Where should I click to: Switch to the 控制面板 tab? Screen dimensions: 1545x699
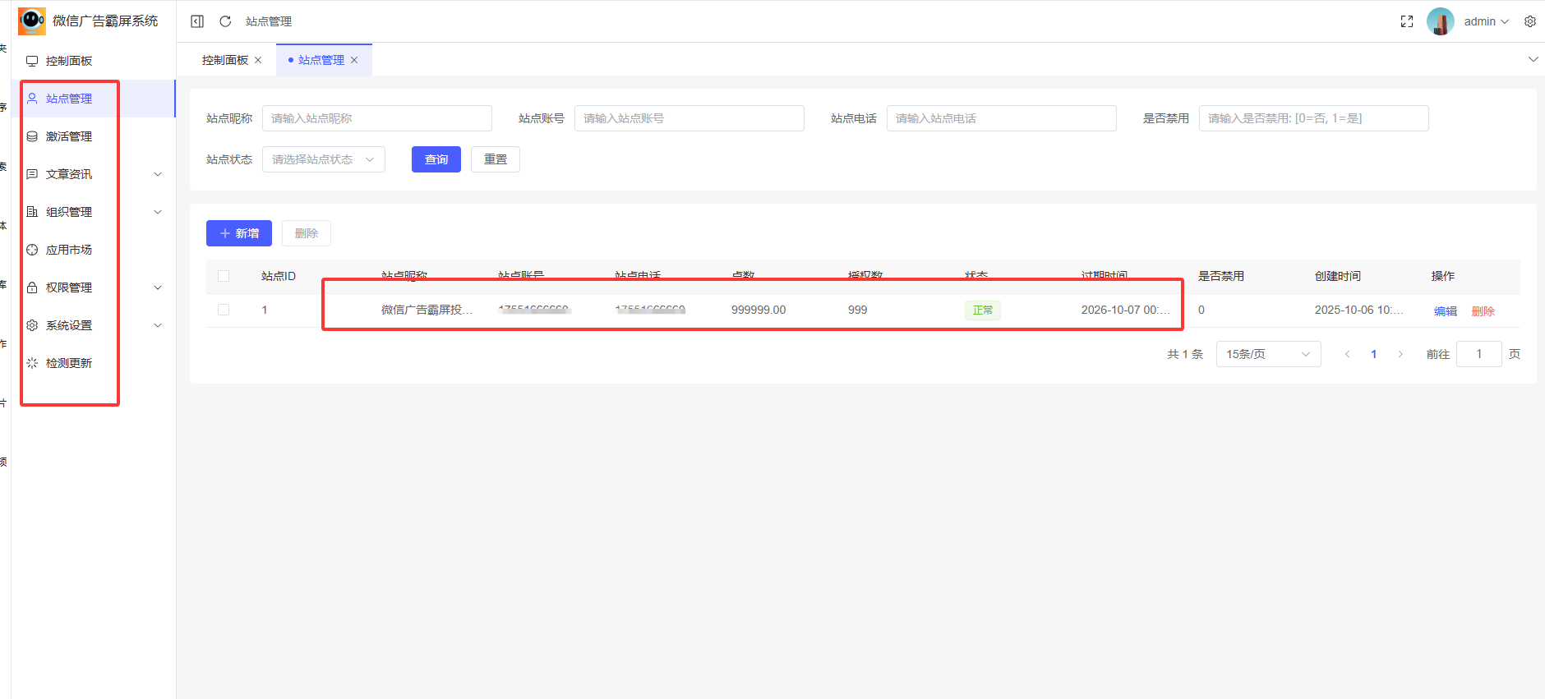tap(224, 60)
